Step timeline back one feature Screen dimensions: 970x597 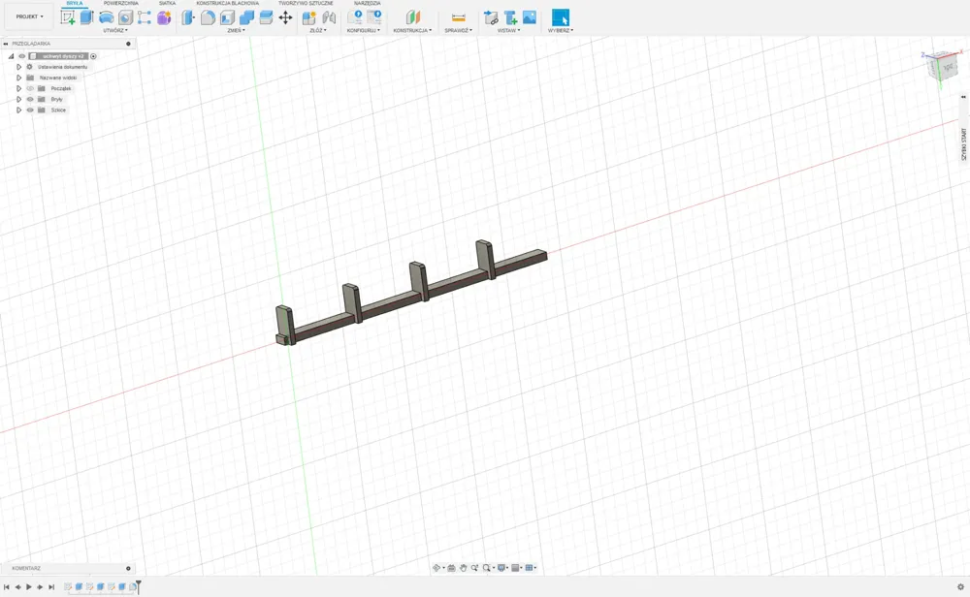click(17, 587)
